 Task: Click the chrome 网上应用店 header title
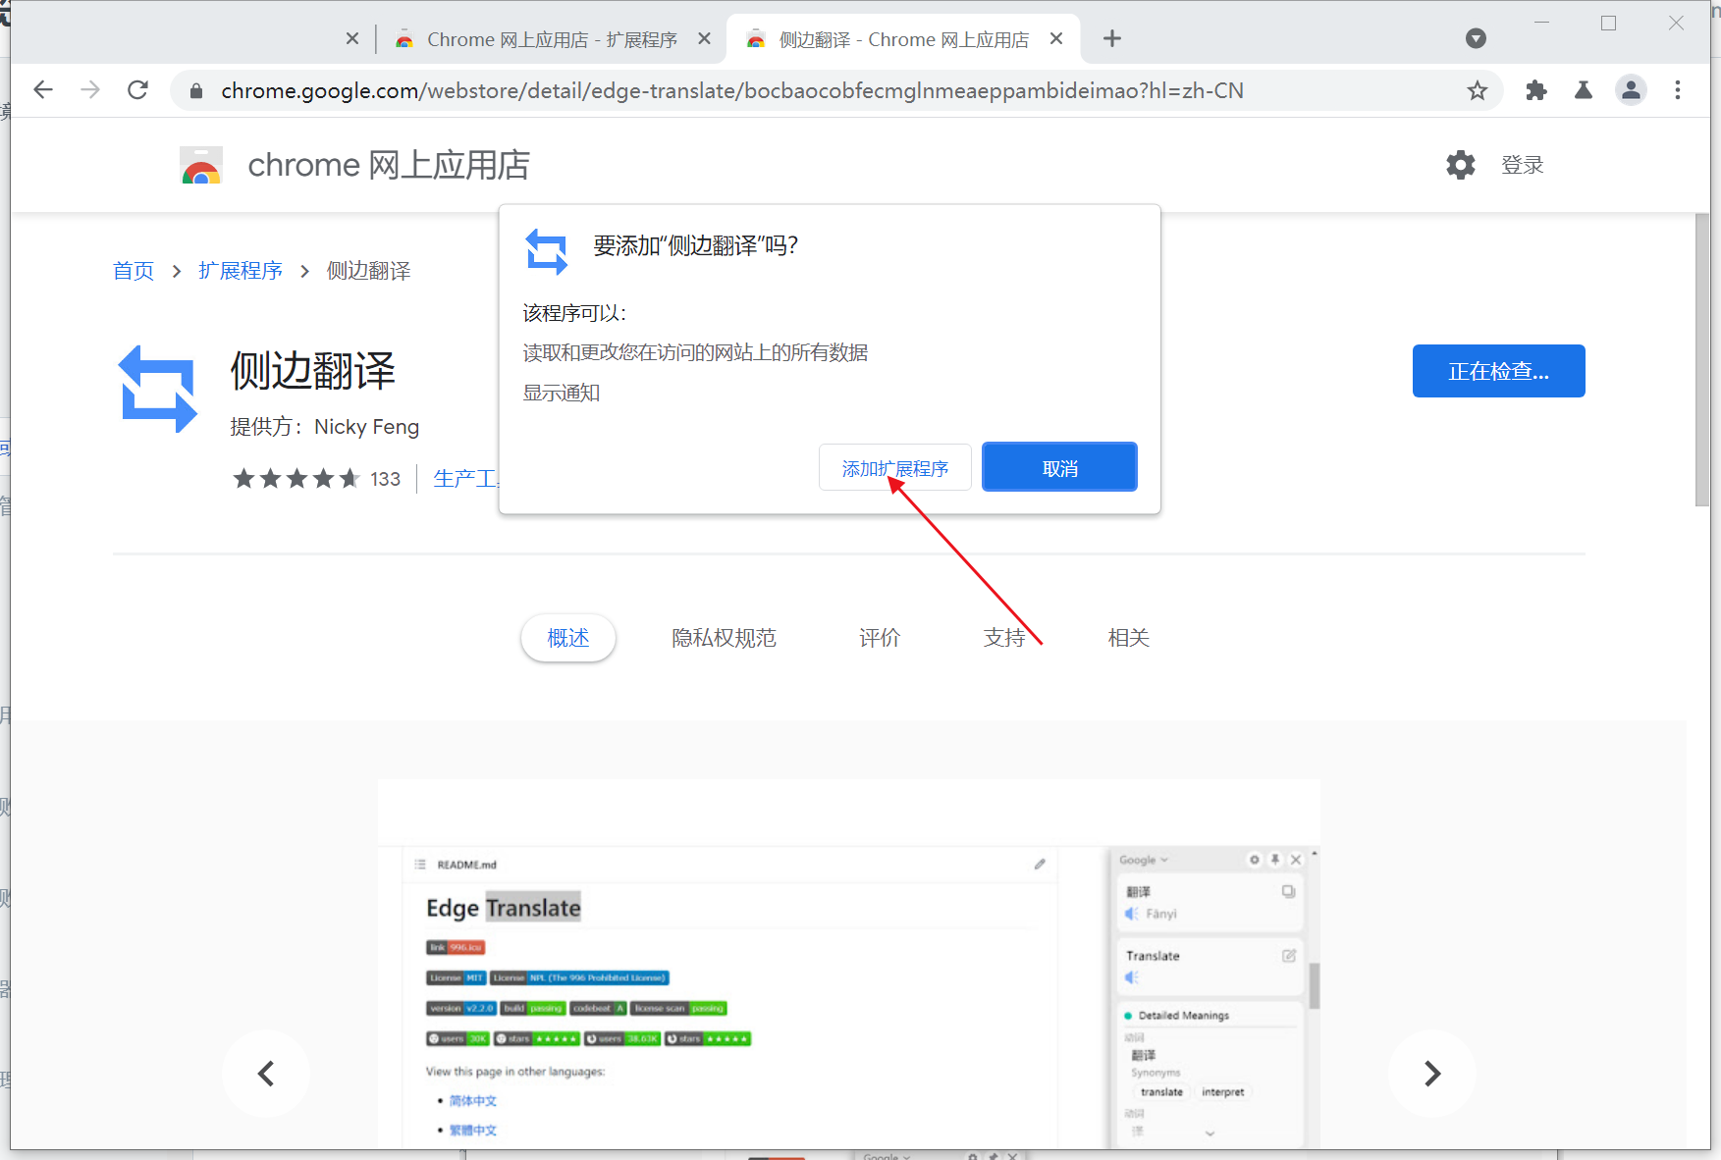click(389, 165)
